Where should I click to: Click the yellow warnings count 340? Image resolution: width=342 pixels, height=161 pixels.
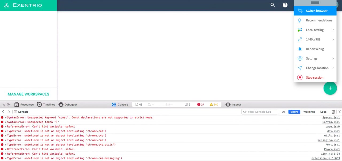pos(214,105)
